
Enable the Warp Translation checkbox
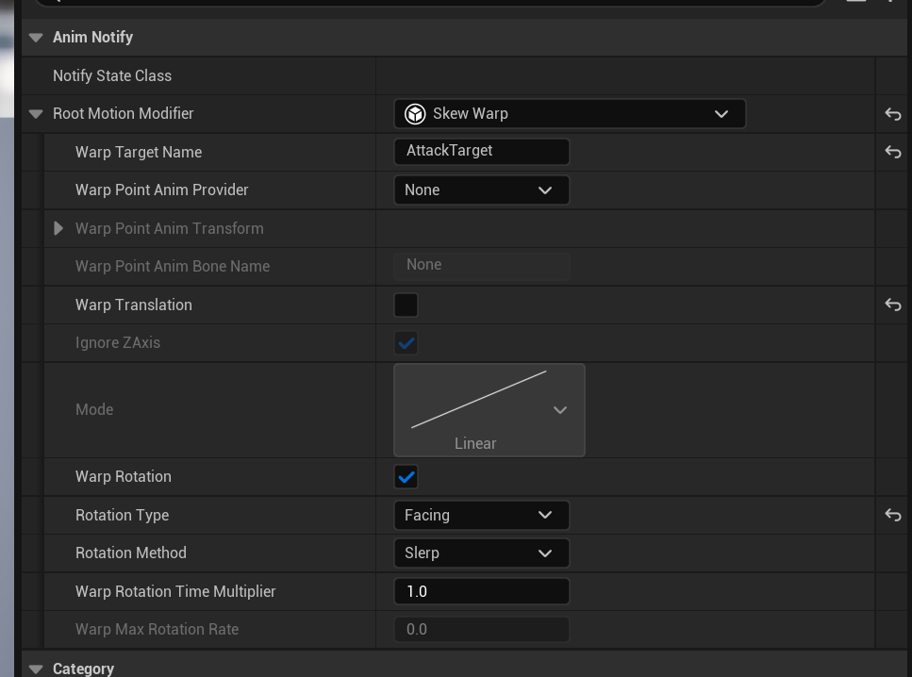[406, 305]
